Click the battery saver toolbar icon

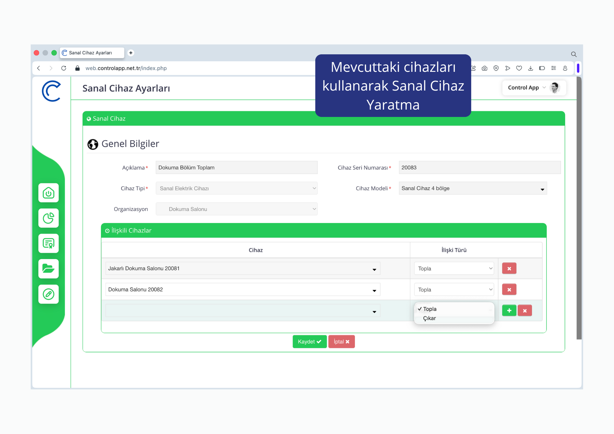click(542, 68)
